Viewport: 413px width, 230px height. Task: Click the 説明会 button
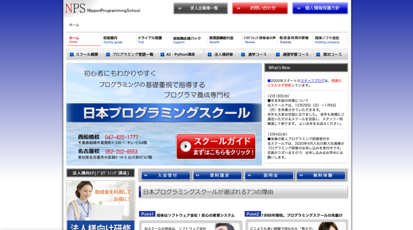(269, 175)
